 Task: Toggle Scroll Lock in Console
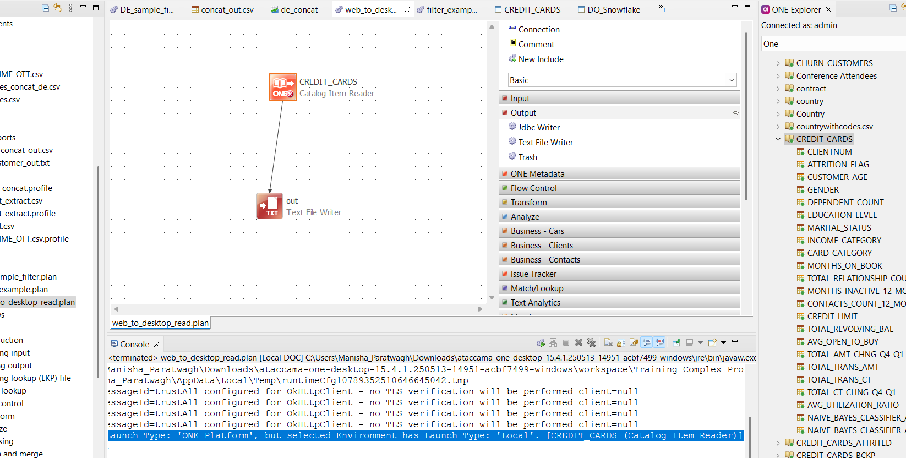click(x=621, y=342)
